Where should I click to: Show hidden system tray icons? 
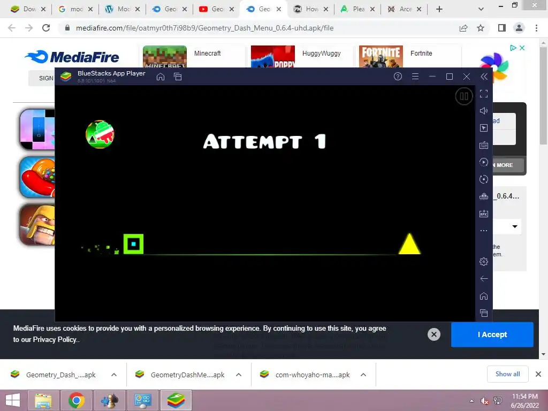472,400
